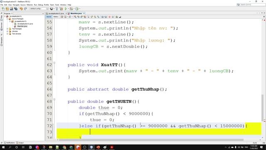
Task: Open Task View on the taskbar
Action: tap(23, 147)
